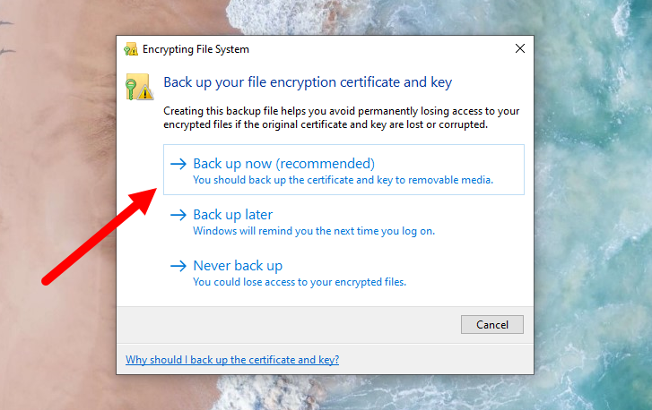Click the paragraph about creating this backup file

click(x=342, y=118)
